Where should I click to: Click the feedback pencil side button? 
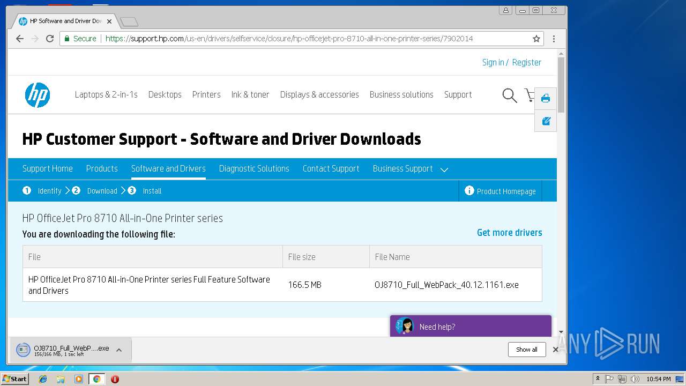tap(546, 121)
